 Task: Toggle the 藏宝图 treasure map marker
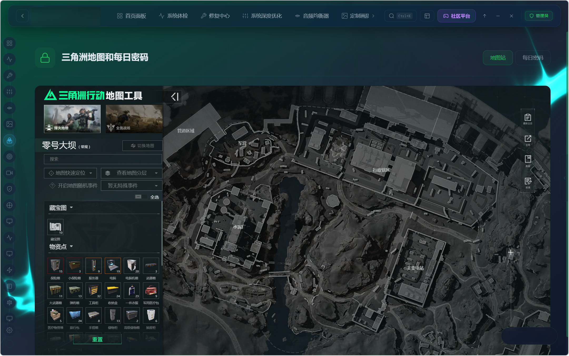tap(55, 227)
